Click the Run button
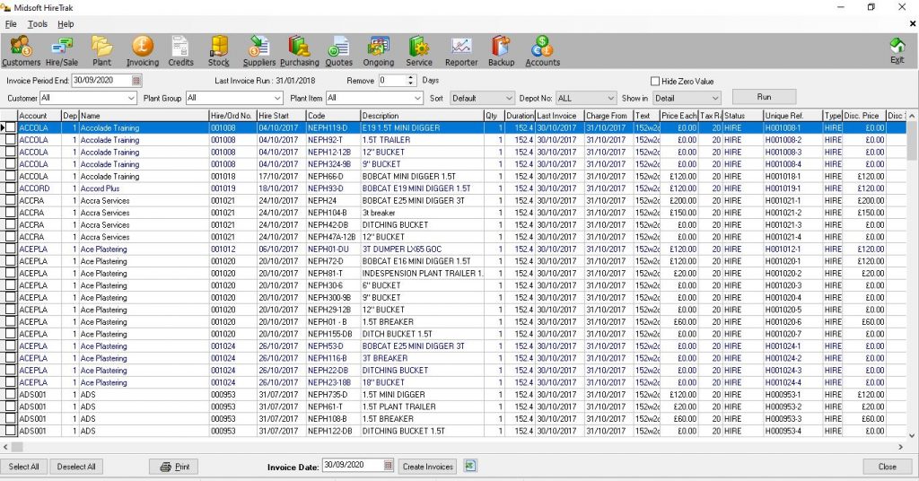Viewport: 919px width, 481px height. pyautogui.click(x=765, y=97)
